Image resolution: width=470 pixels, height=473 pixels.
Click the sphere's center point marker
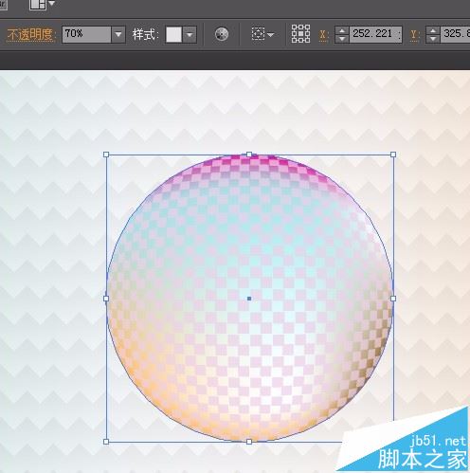click(x=249, y=299)
